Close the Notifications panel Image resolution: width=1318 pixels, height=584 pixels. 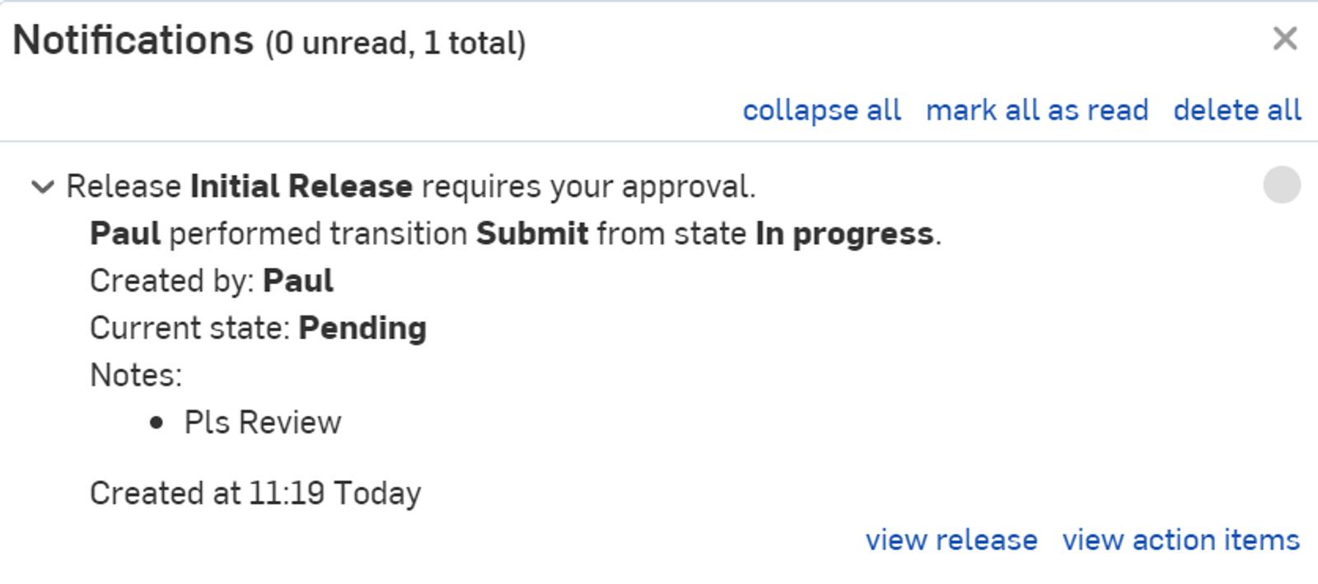pos(1284,39)
